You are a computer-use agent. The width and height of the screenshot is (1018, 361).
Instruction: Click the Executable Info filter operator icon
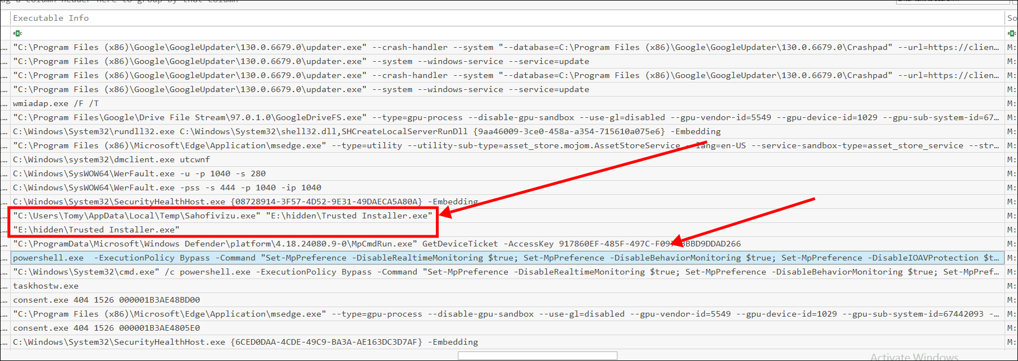pyautogui.click(x=17, y=33)
